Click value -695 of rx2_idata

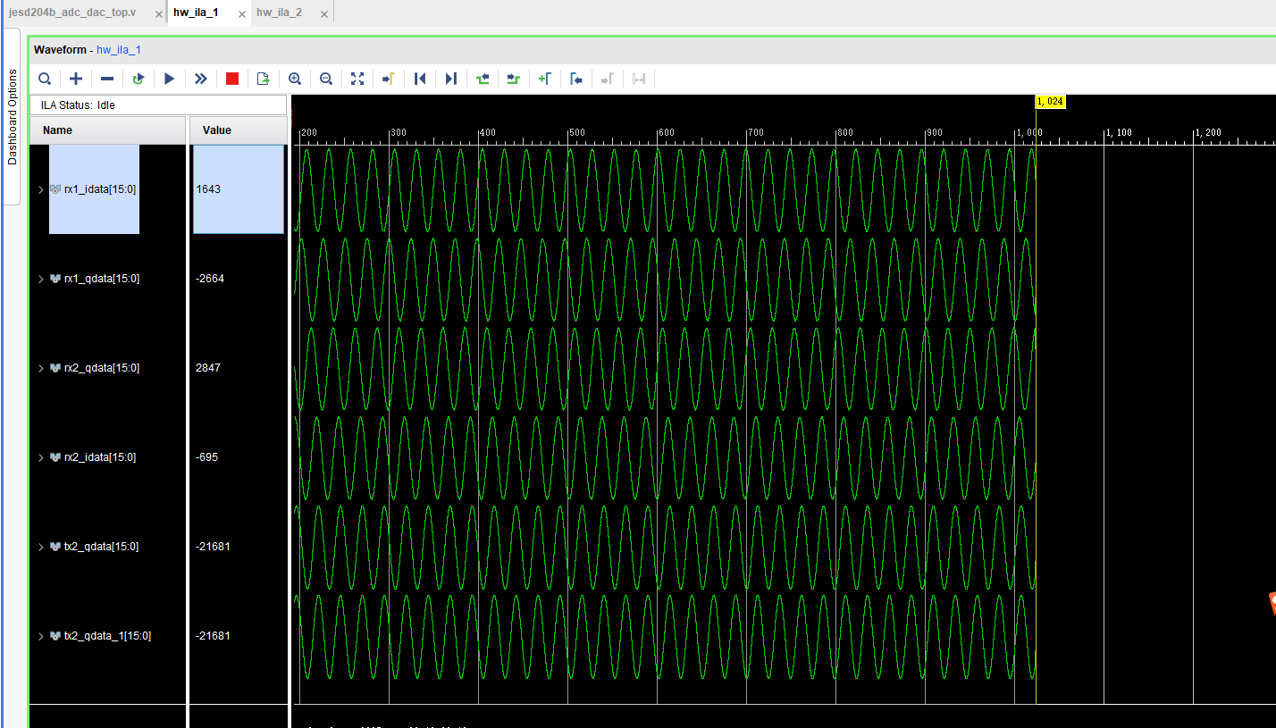coord(206,457)
